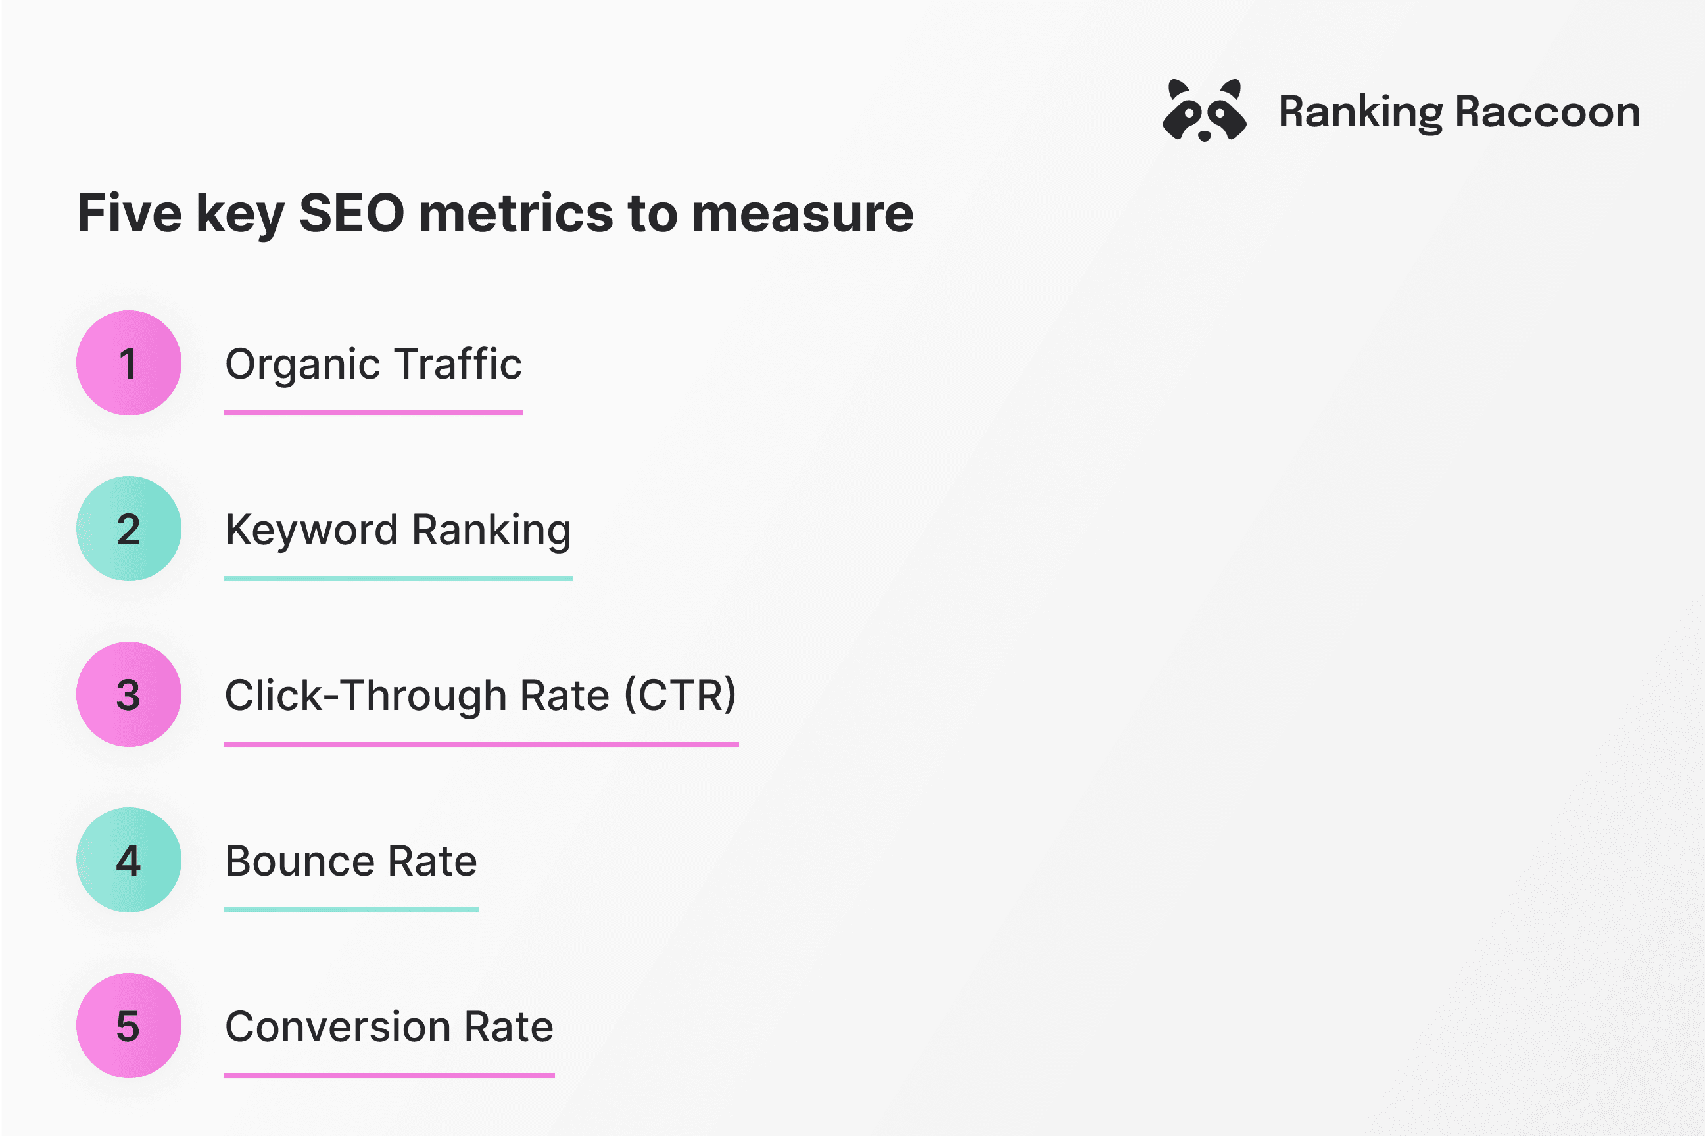Click the pink underline beneath Click-Through Rate
The image size is (1705, 1136).
point(481,744)
